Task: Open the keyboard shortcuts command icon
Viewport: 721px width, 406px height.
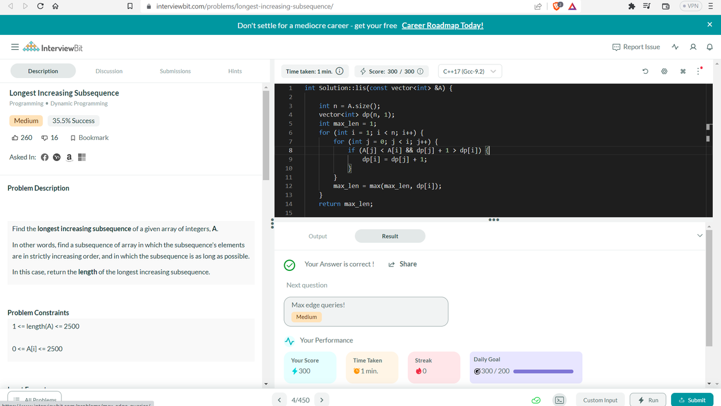Action: tap(683, 71)
